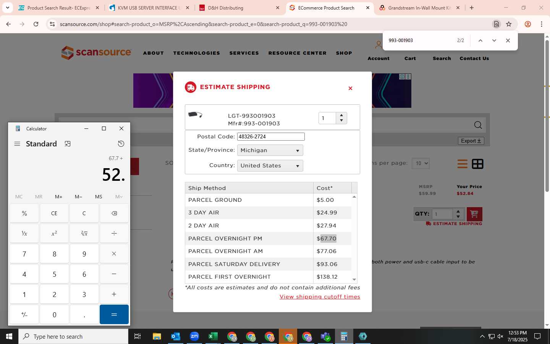Click the calculator reciprocal 1/x key
Screen dimensions: 550x344
pyautogui.click(x=24, y=233)
